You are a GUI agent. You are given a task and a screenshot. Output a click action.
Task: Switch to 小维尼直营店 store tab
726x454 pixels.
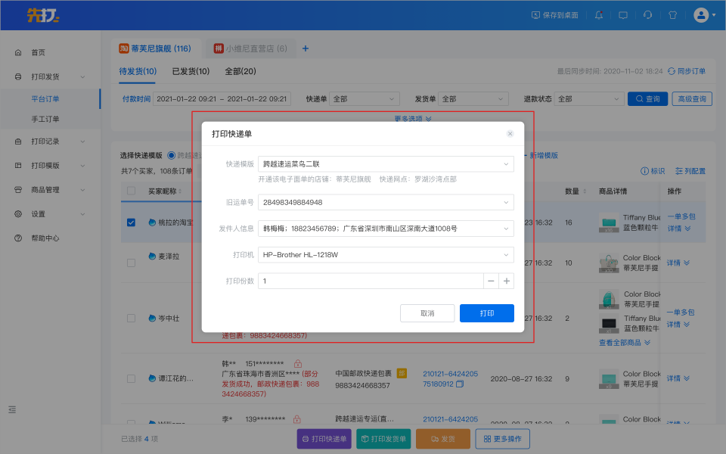tap(250, 48)
